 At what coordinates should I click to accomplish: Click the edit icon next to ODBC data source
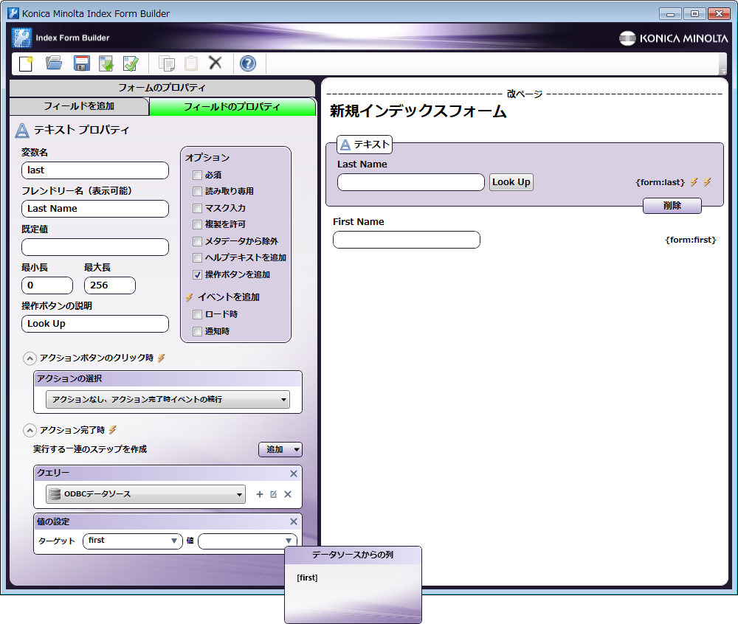274,494
